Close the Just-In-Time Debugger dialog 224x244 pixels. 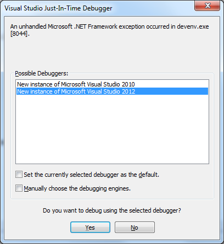(x=207, y=6)
